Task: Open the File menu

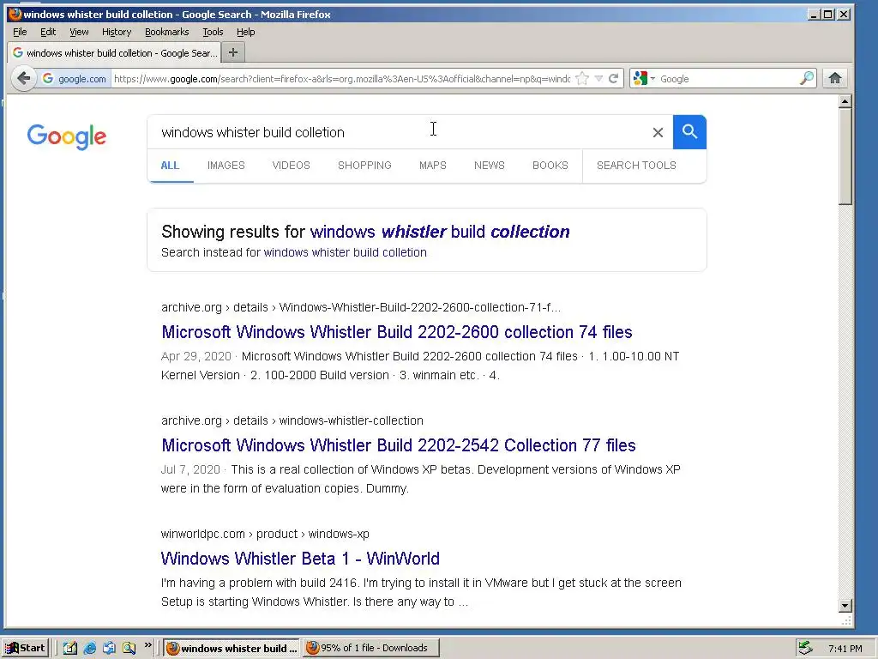Action: coord(20,32)
